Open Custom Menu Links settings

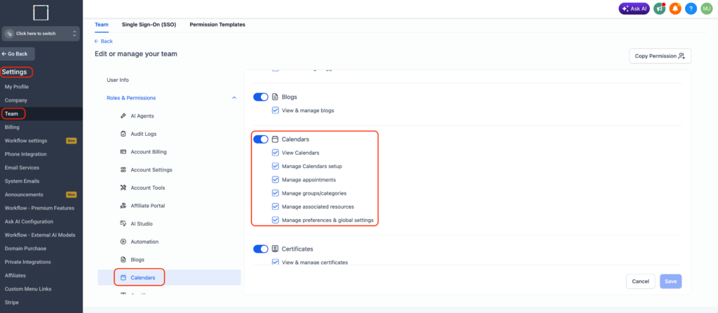click(28, 289)
